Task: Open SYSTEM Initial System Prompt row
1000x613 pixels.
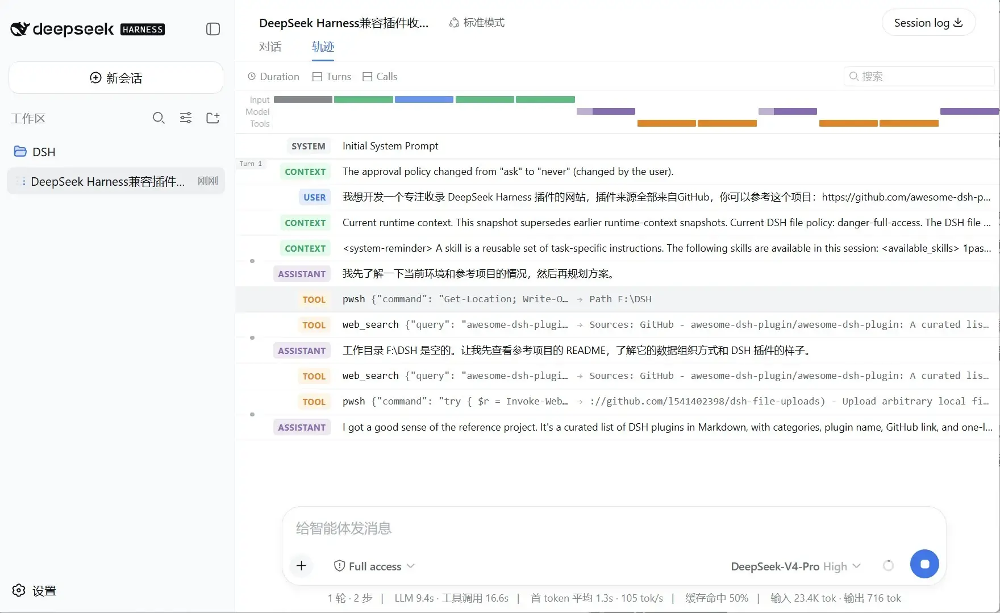Action: [x=617, y=146]
